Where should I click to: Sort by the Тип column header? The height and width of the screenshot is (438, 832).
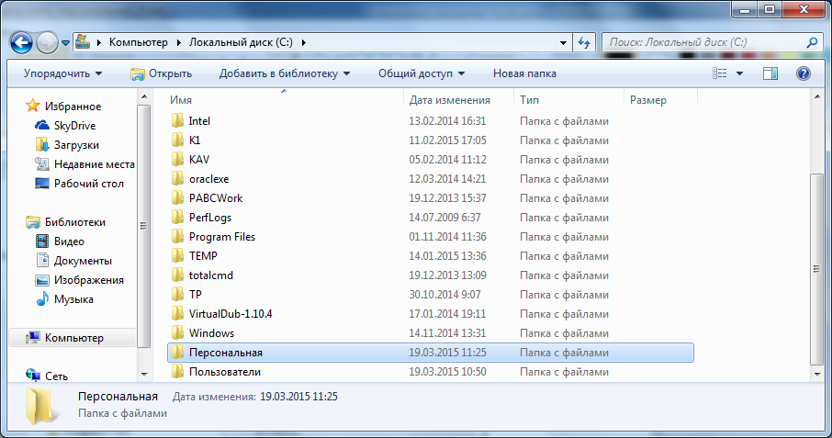pyautogui.click(x=568, y=100)
